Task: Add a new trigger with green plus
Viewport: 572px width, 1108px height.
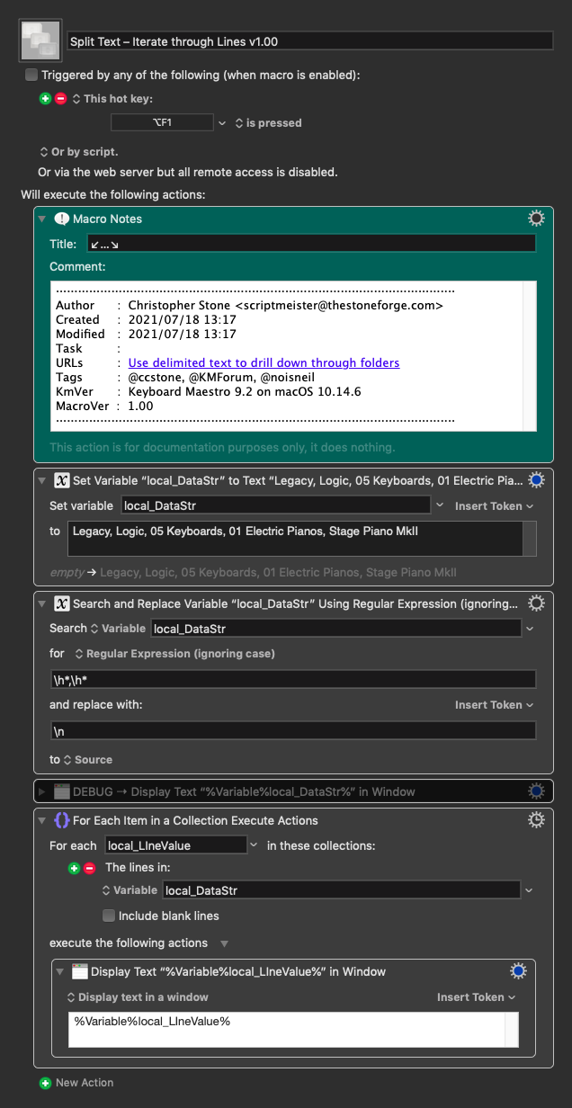Action: pos(45,99)
